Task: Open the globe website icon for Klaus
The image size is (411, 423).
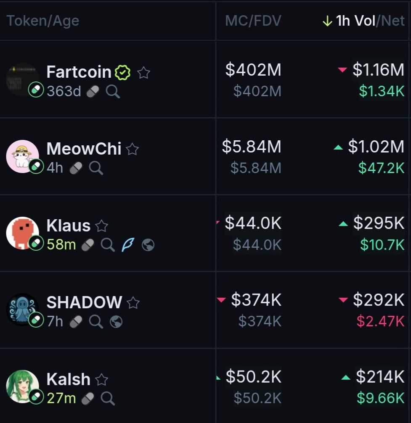Action: pos(148,244)
